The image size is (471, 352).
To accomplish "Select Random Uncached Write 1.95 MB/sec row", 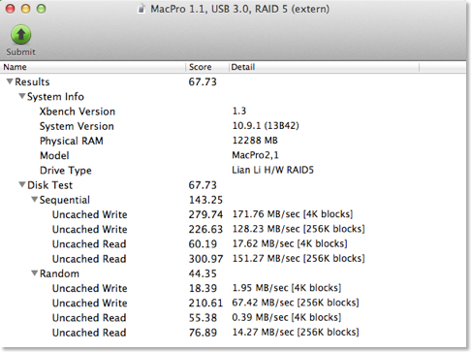I will 233,288.
